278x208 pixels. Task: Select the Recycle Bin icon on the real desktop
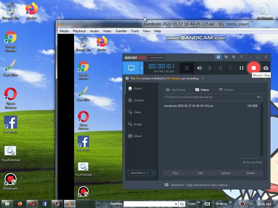[x=11, y=11]
